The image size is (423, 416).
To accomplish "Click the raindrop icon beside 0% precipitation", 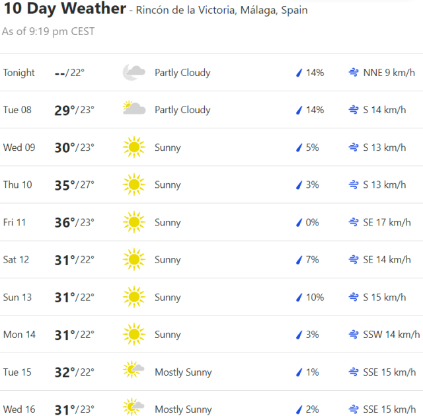I will (299, 223).
